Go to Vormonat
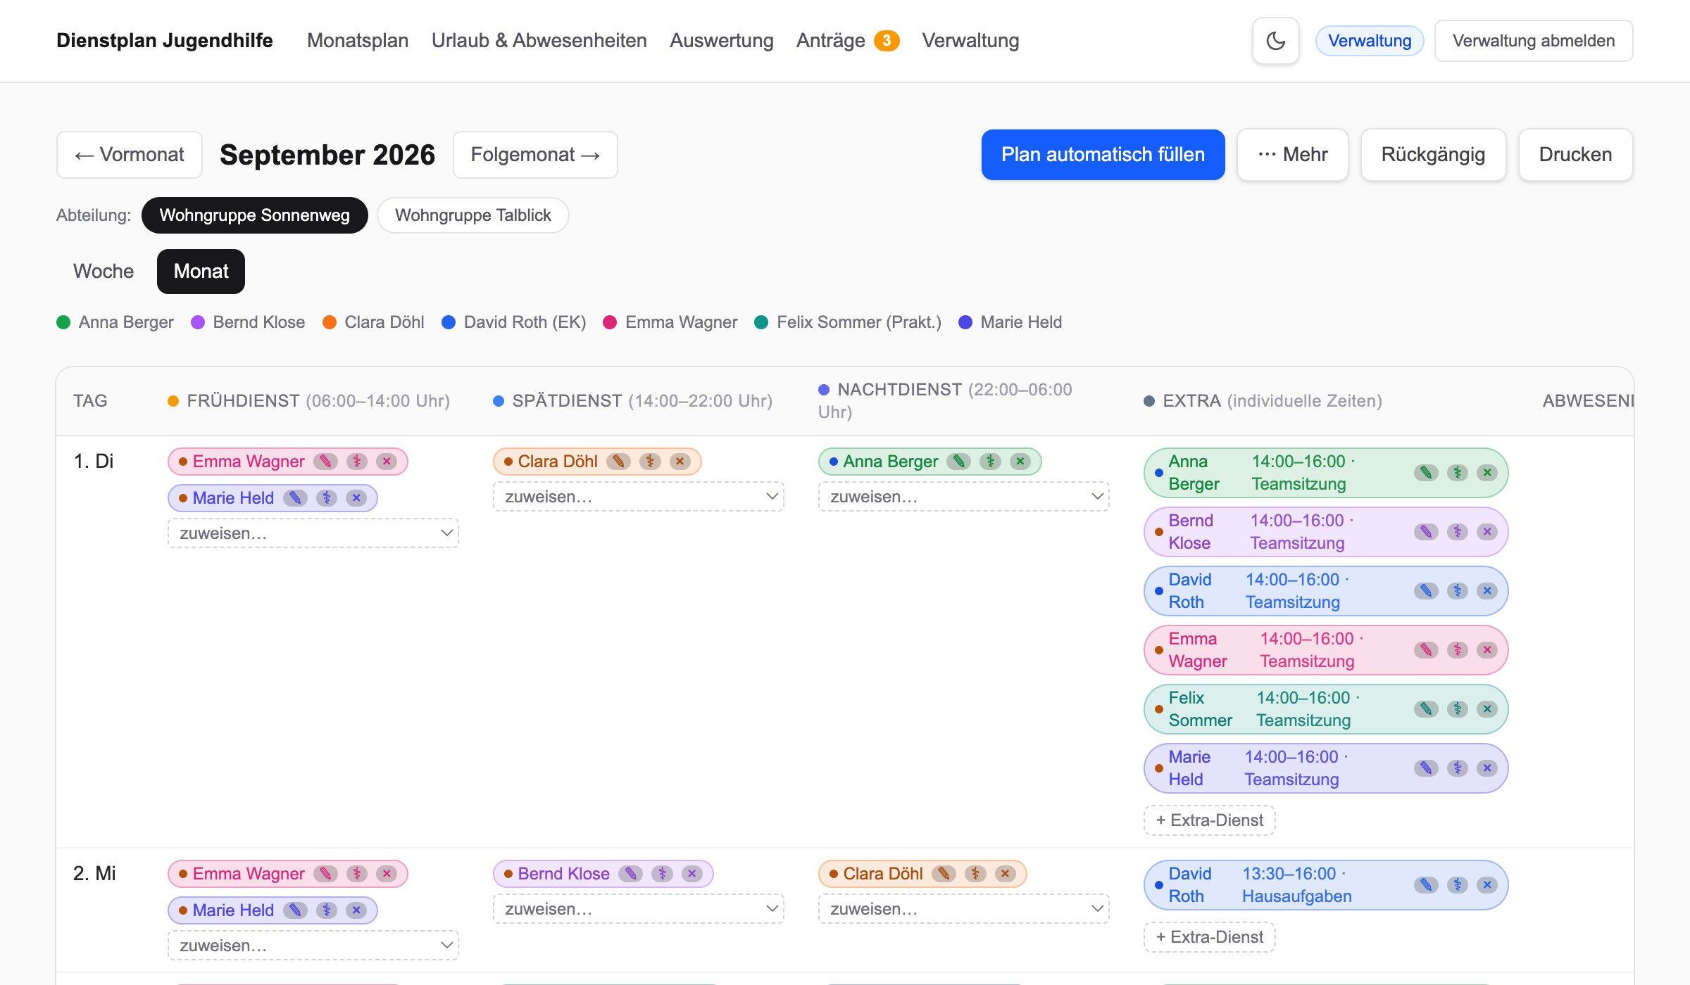The width and height of the screenshot is (1690, 985). (x=130, y=155)
